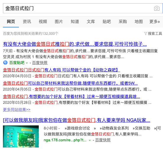163x149 pixels.
Task: Open the NGA玩家 result title link
Action: click(x=77, y=120)
